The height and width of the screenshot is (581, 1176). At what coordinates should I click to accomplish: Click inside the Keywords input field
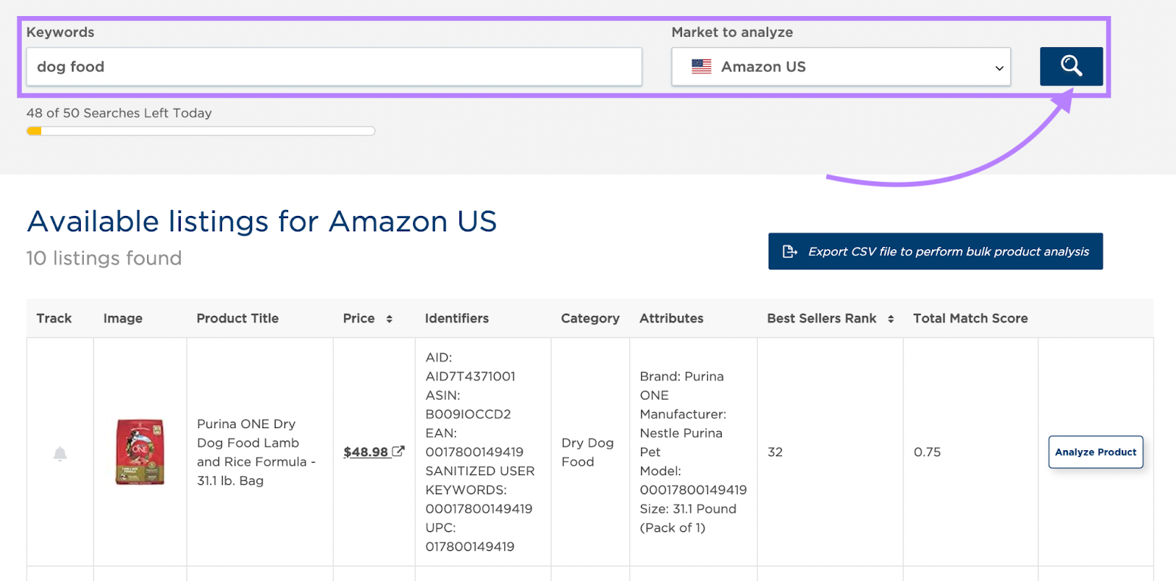coord(334,66)
